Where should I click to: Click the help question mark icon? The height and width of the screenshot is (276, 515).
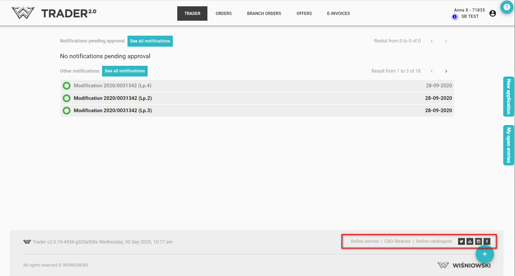[x=507, y=7]
